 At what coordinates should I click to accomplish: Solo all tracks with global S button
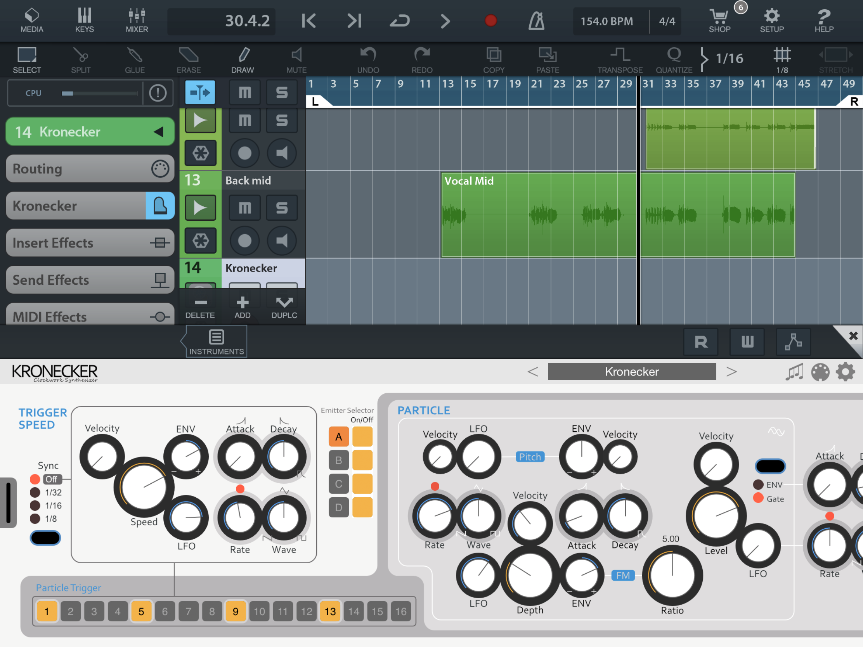tap(282, 92)
